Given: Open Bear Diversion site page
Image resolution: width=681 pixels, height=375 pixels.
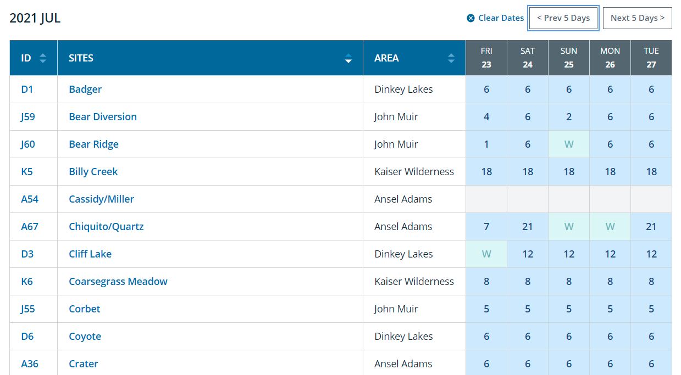Looking at the screenshot, I should point(103,117).
